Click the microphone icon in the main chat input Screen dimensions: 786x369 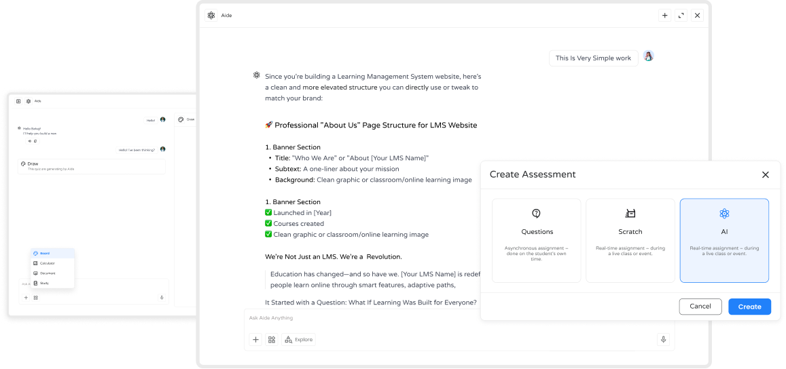tap(663, 339)
